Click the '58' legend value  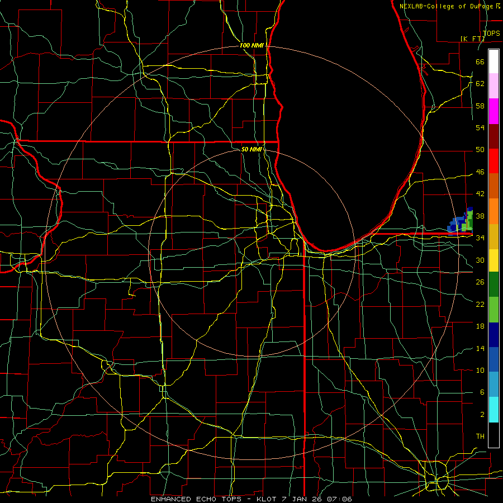tap(480, 106)
